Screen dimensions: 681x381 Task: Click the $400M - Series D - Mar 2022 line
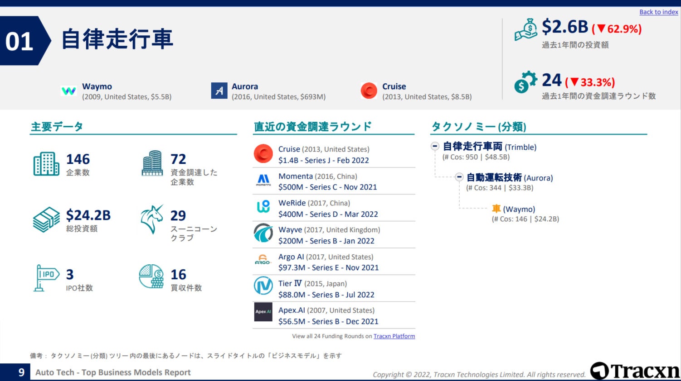(328, 214)
